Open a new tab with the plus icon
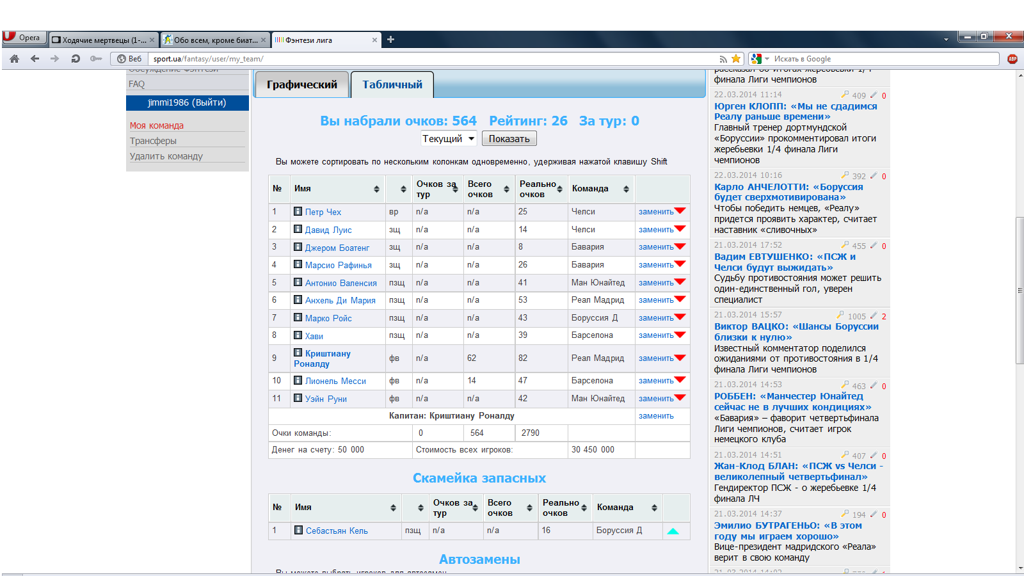The image size is (1024, 576). pyautogui.click(x=390, y=40)
